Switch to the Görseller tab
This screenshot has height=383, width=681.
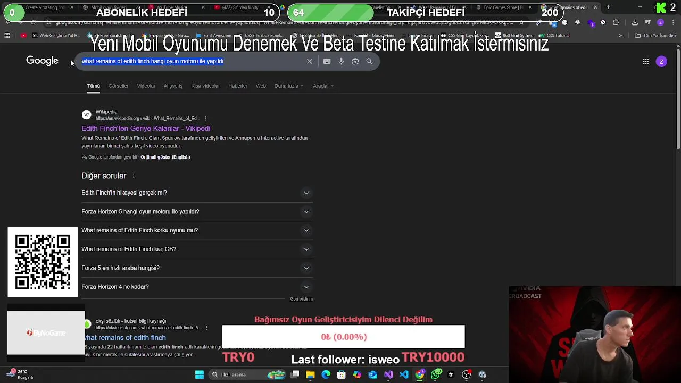118,86
